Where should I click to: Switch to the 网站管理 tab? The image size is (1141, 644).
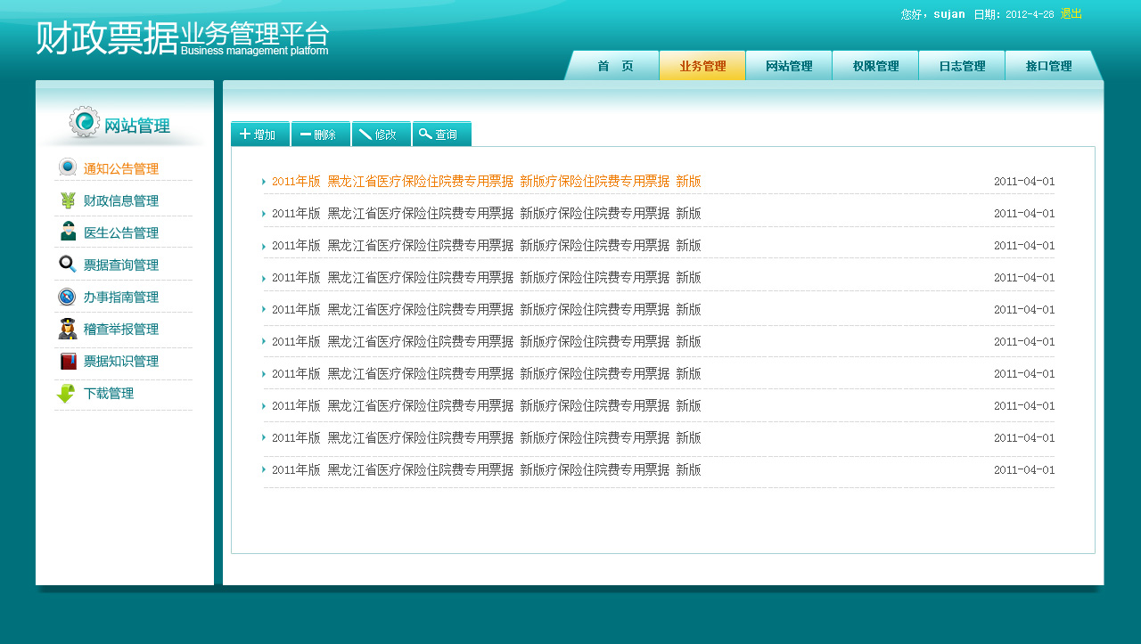[x=789, y=66]
